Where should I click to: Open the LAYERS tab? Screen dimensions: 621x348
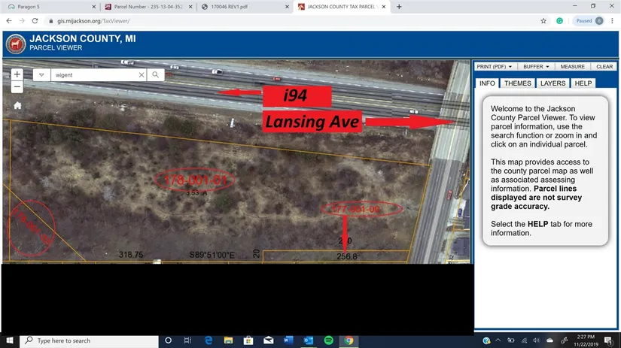[553, 83]
